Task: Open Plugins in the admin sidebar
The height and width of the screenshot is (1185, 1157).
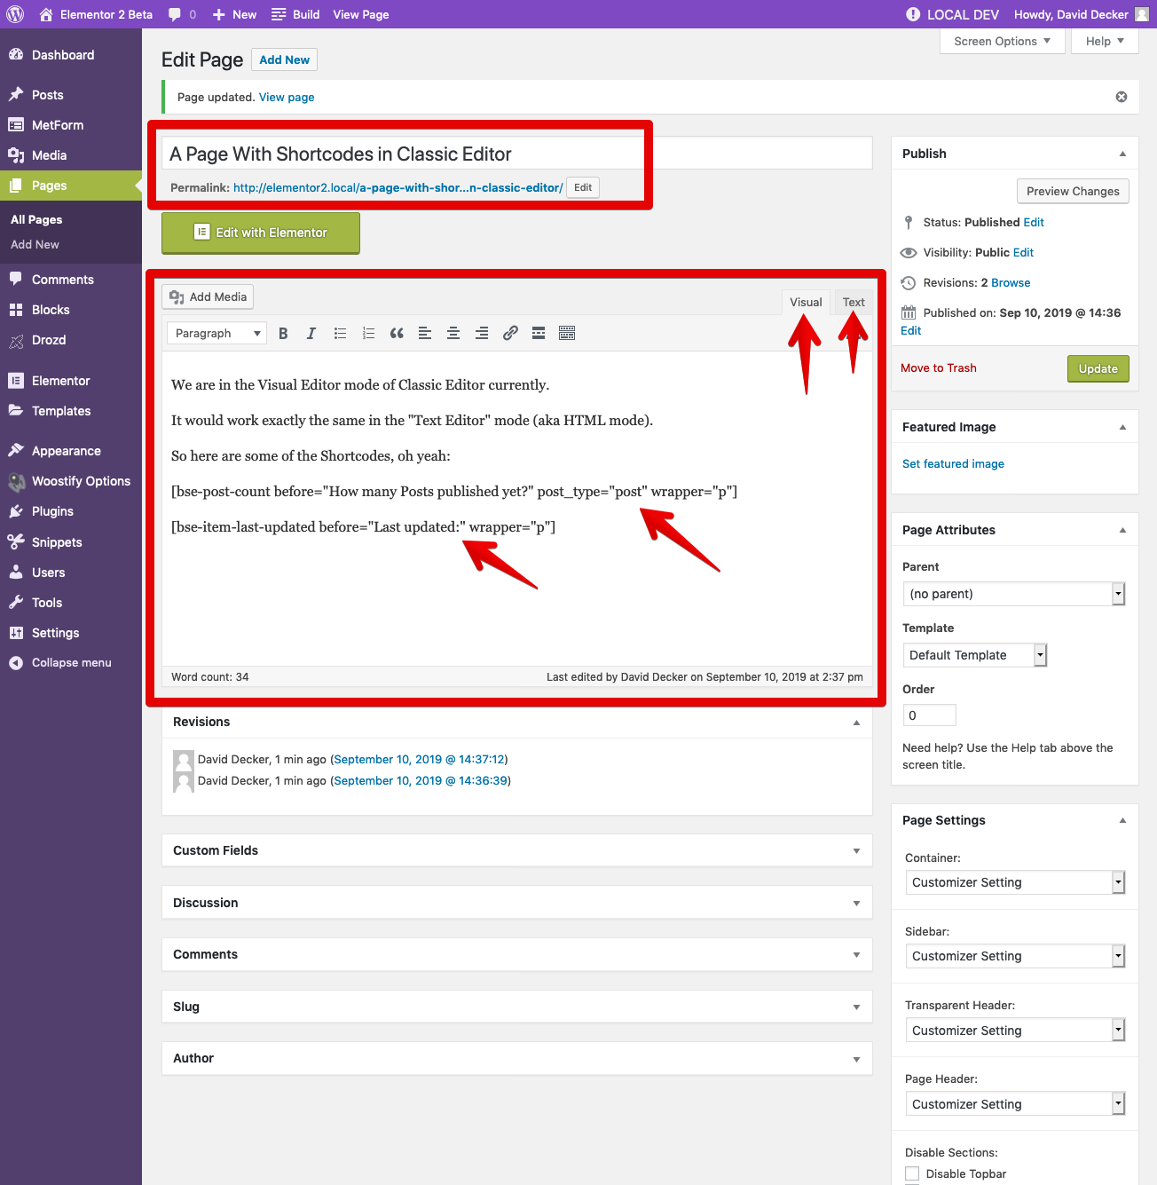Action: (x=52, y=511)
